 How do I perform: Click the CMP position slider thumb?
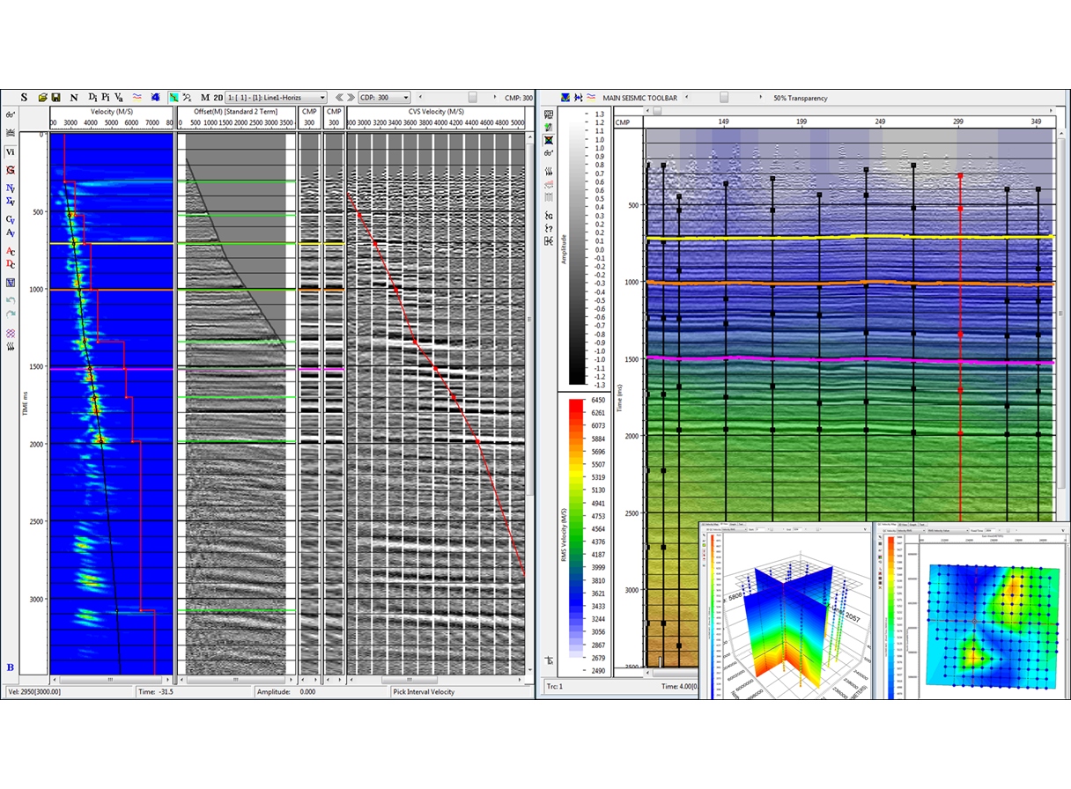pos(473,97)
